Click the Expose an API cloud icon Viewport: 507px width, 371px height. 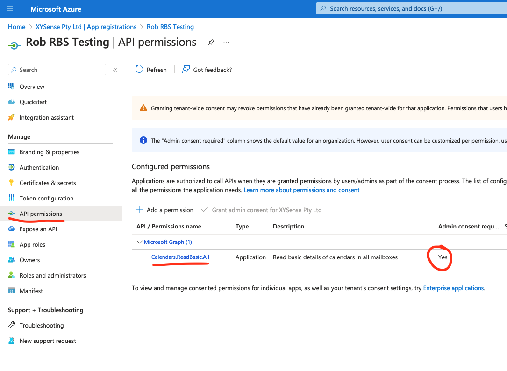pyautogui.click(x=11, y=228)
